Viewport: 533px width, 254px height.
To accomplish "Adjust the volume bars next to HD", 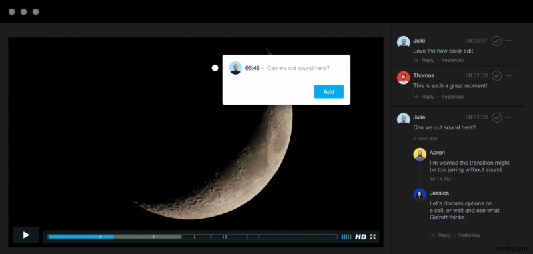I will click(346, 237).
